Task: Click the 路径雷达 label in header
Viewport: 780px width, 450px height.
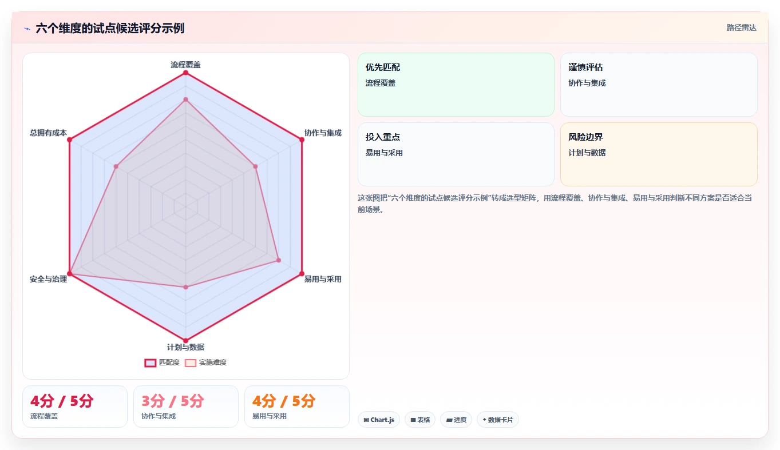Action: point(742,27)
